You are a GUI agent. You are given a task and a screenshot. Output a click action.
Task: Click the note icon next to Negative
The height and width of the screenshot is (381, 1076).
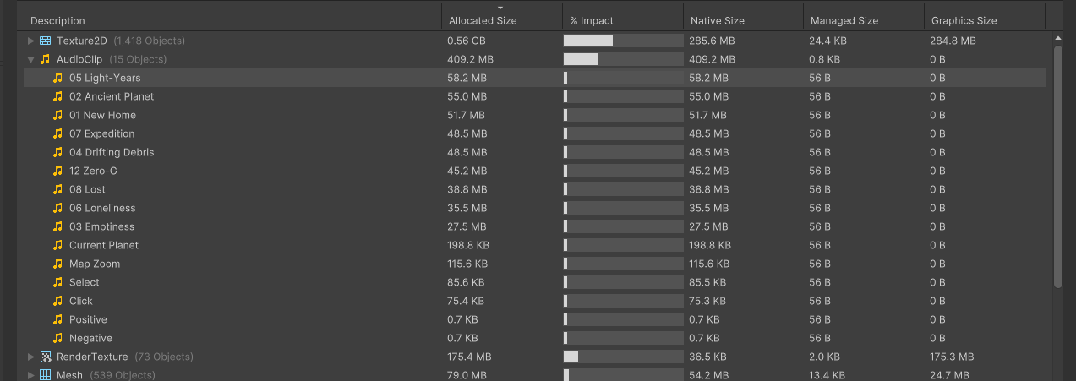coord(57,338)
